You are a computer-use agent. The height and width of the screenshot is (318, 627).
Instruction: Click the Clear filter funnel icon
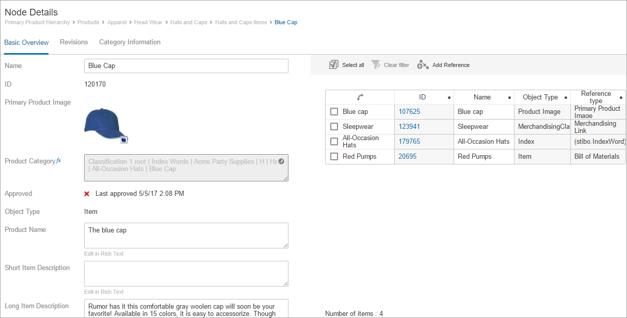376,64
